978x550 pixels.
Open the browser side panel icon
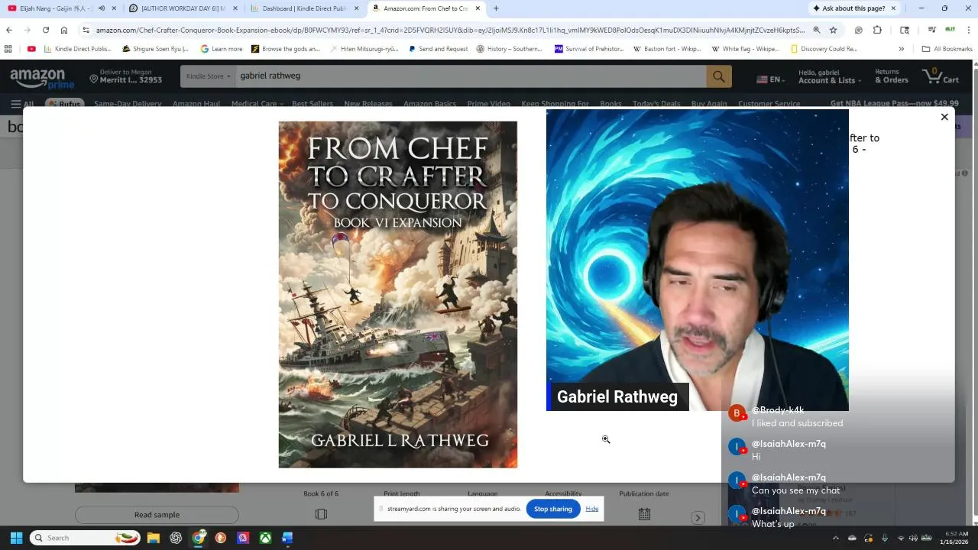(x=905, y=30)
